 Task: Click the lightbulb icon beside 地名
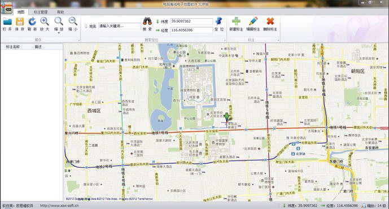coord(86,26)
